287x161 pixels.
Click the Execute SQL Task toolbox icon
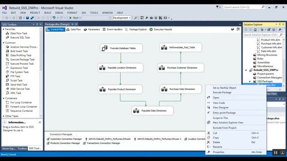[x=8, y=38]
